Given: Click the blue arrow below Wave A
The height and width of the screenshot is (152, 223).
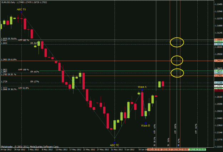Looking at the screenshot, I should (x=142, y=90).
